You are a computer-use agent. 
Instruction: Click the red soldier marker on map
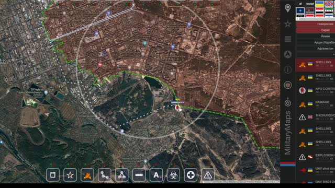click(177, 108)
